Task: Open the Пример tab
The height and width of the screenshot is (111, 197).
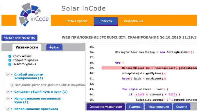Action: pos(135,107)
